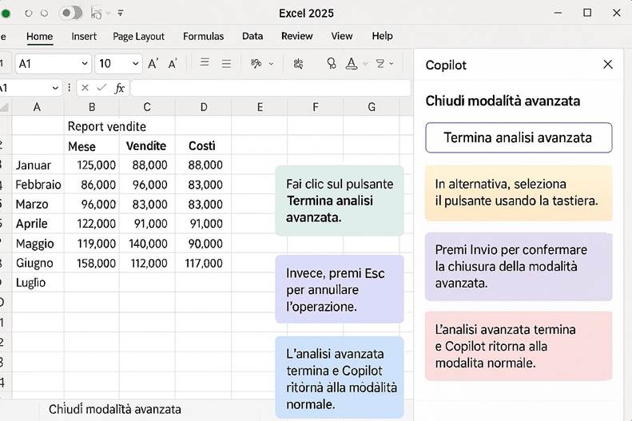Select the Maggio cell
Screen dimensions: 632x421
click(x=38, y=244)
